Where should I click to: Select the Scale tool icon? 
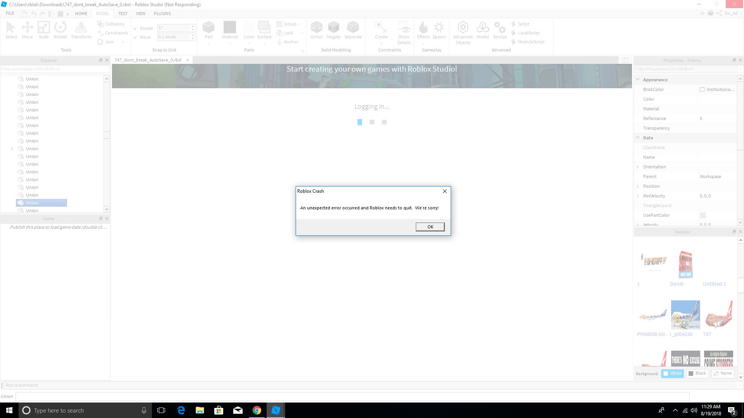[x=43, y=27]
